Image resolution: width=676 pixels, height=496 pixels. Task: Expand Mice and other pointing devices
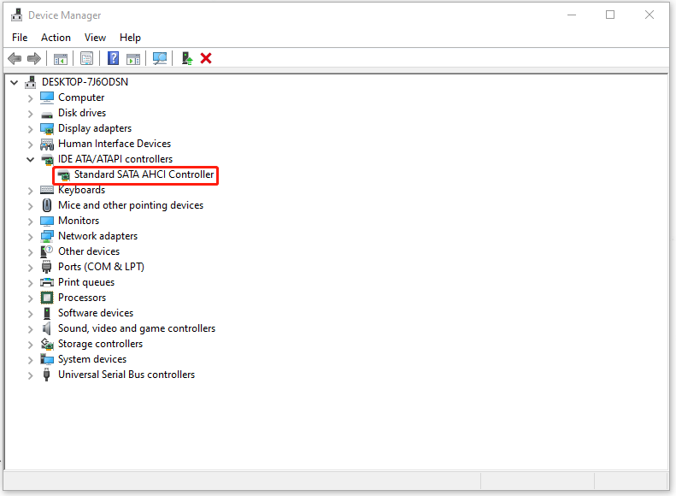(x=30, y=206)
